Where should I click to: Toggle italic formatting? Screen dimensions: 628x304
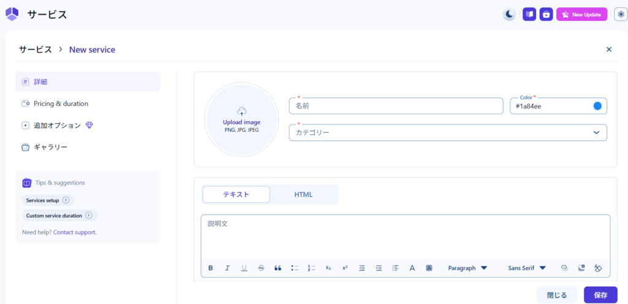227,268
